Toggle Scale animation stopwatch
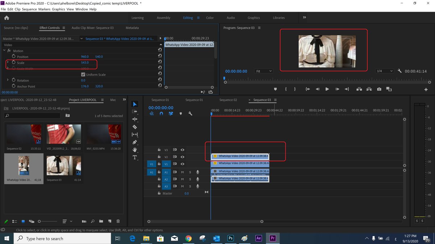This screenshot has height=244, width=435. tap(14, 63)
